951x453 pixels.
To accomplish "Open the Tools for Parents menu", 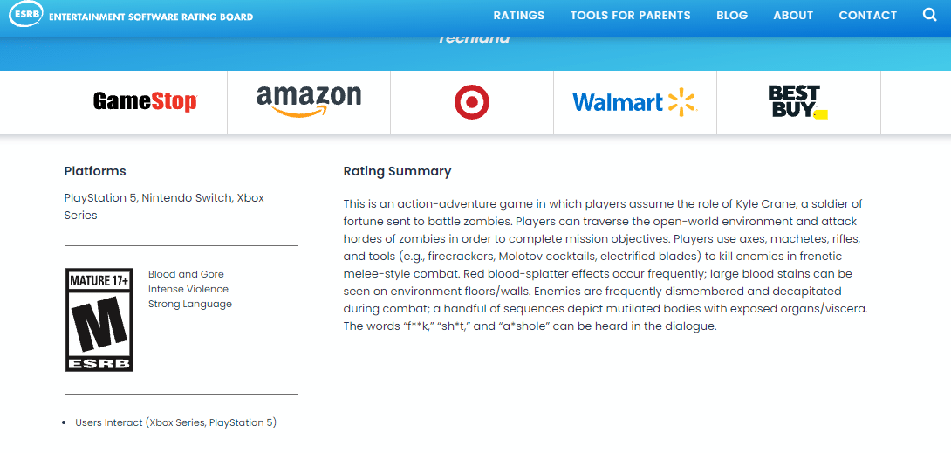I will (x=630, y=16).
